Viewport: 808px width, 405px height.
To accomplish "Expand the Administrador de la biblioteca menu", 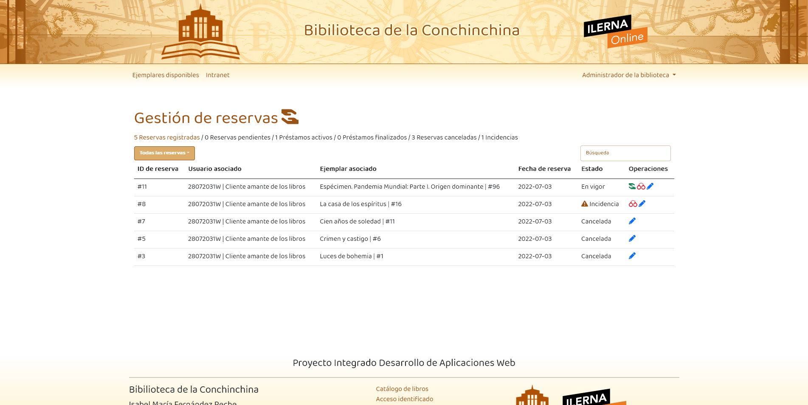I will pos(629,75).
